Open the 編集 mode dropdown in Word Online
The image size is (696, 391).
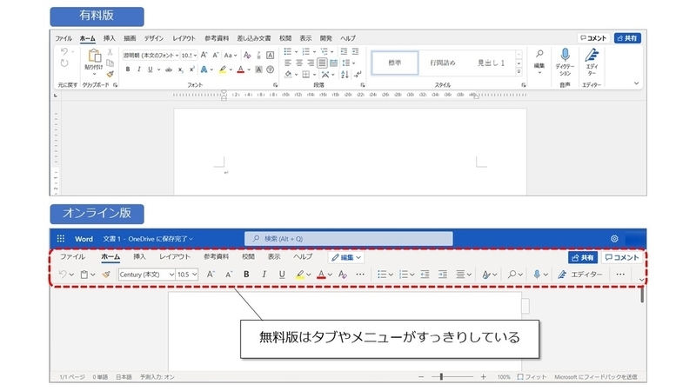click(346, 257)
